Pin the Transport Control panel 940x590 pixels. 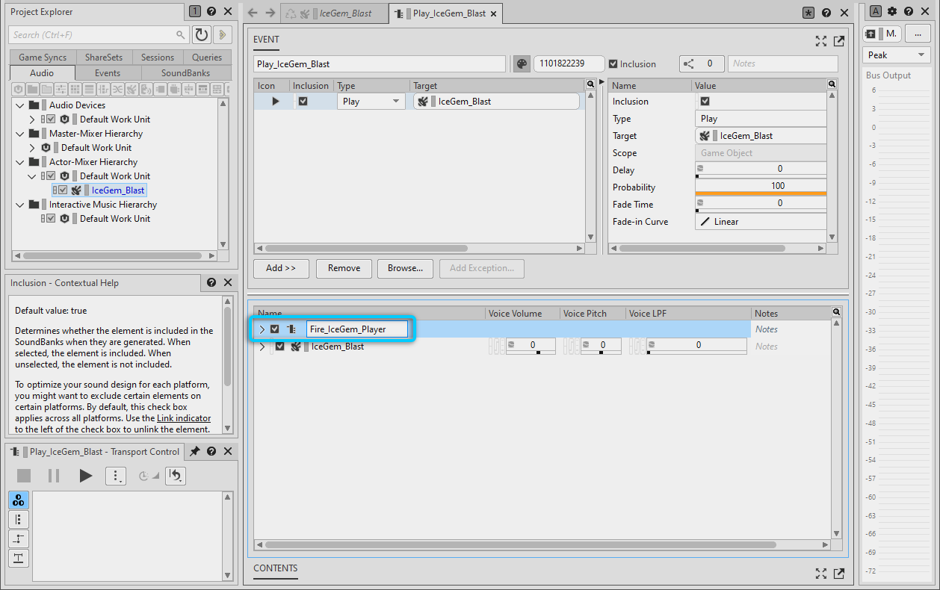[194, 451]
